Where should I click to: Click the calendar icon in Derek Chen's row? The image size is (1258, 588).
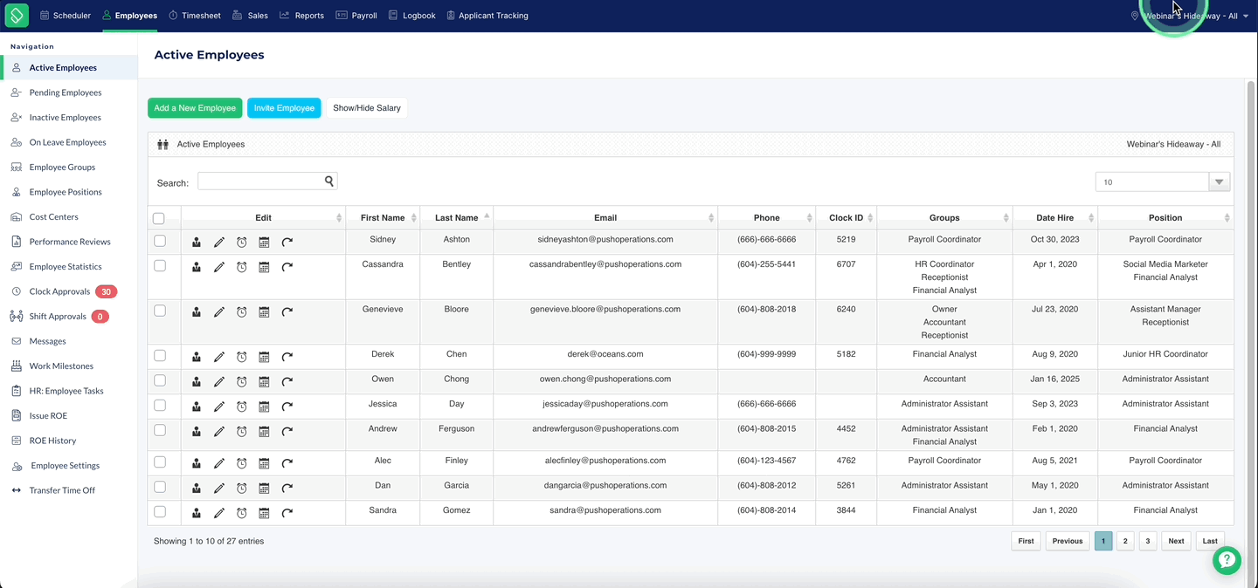(264, 357)
